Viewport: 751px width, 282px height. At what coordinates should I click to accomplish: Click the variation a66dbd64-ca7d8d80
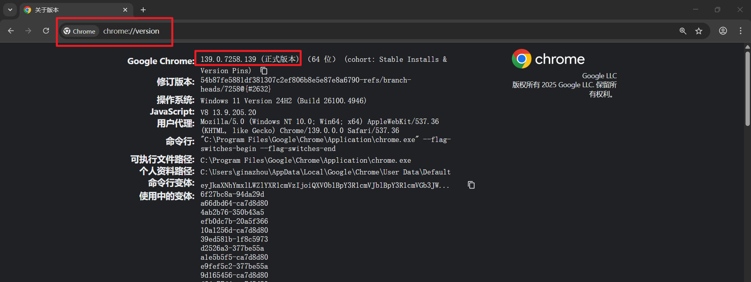pos(234,203)
